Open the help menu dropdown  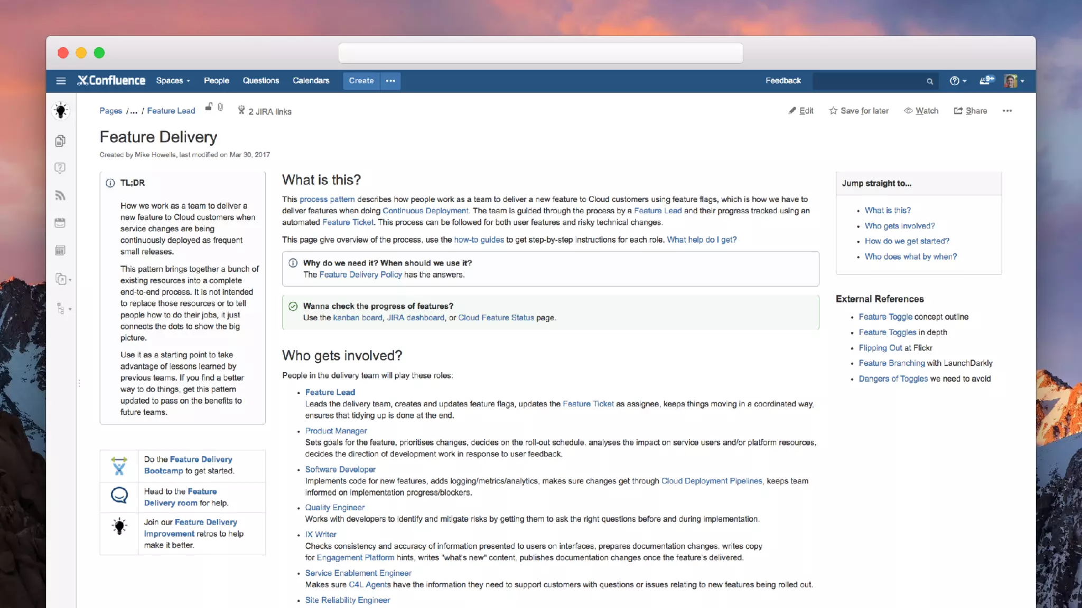(x=957, y=81)
